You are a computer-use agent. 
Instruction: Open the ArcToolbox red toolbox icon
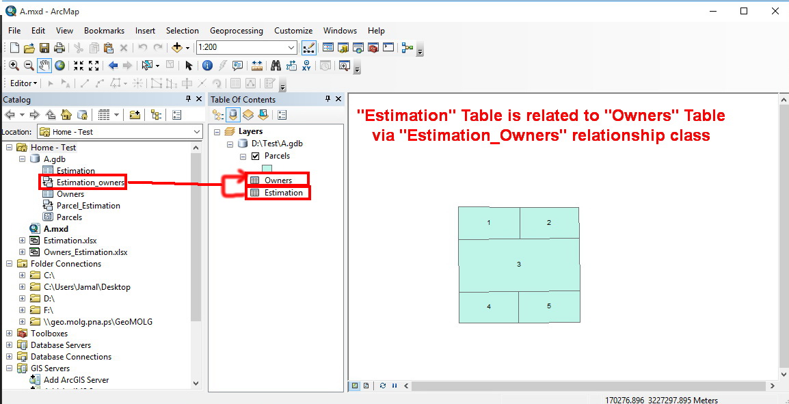pyautogui.click(x=373, y=48)
